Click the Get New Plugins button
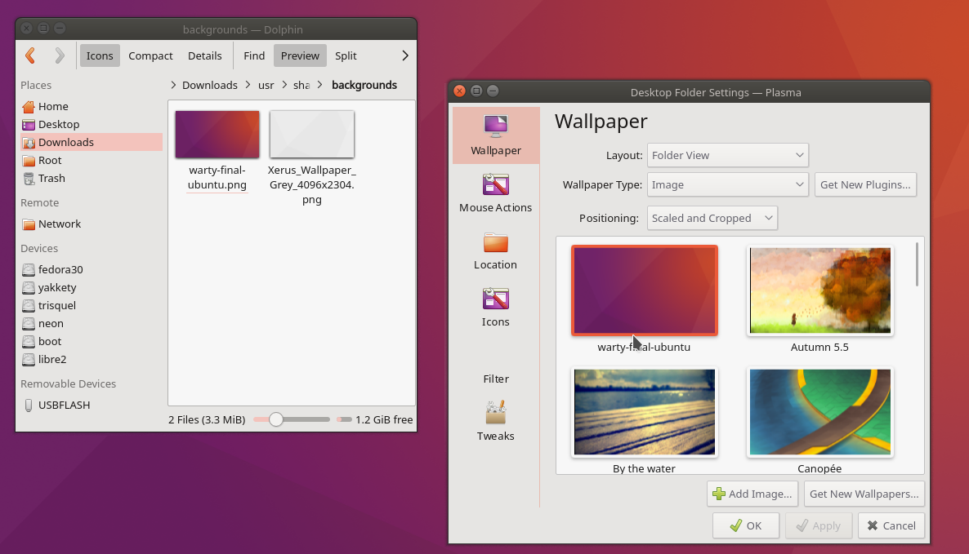The image size is (969, 554). click(x=865, y=184)
